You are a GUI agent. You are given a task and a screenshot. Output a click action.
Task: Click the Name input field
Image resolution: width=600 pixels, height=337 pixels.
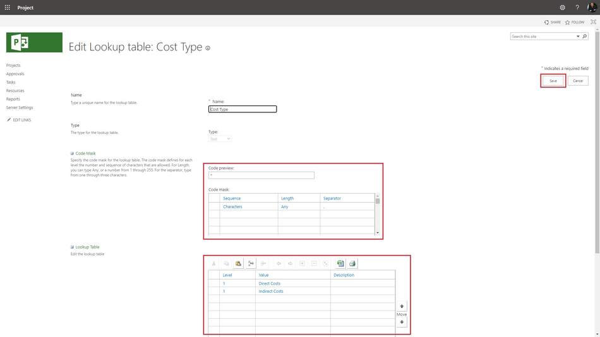click(x=243, y=109)
